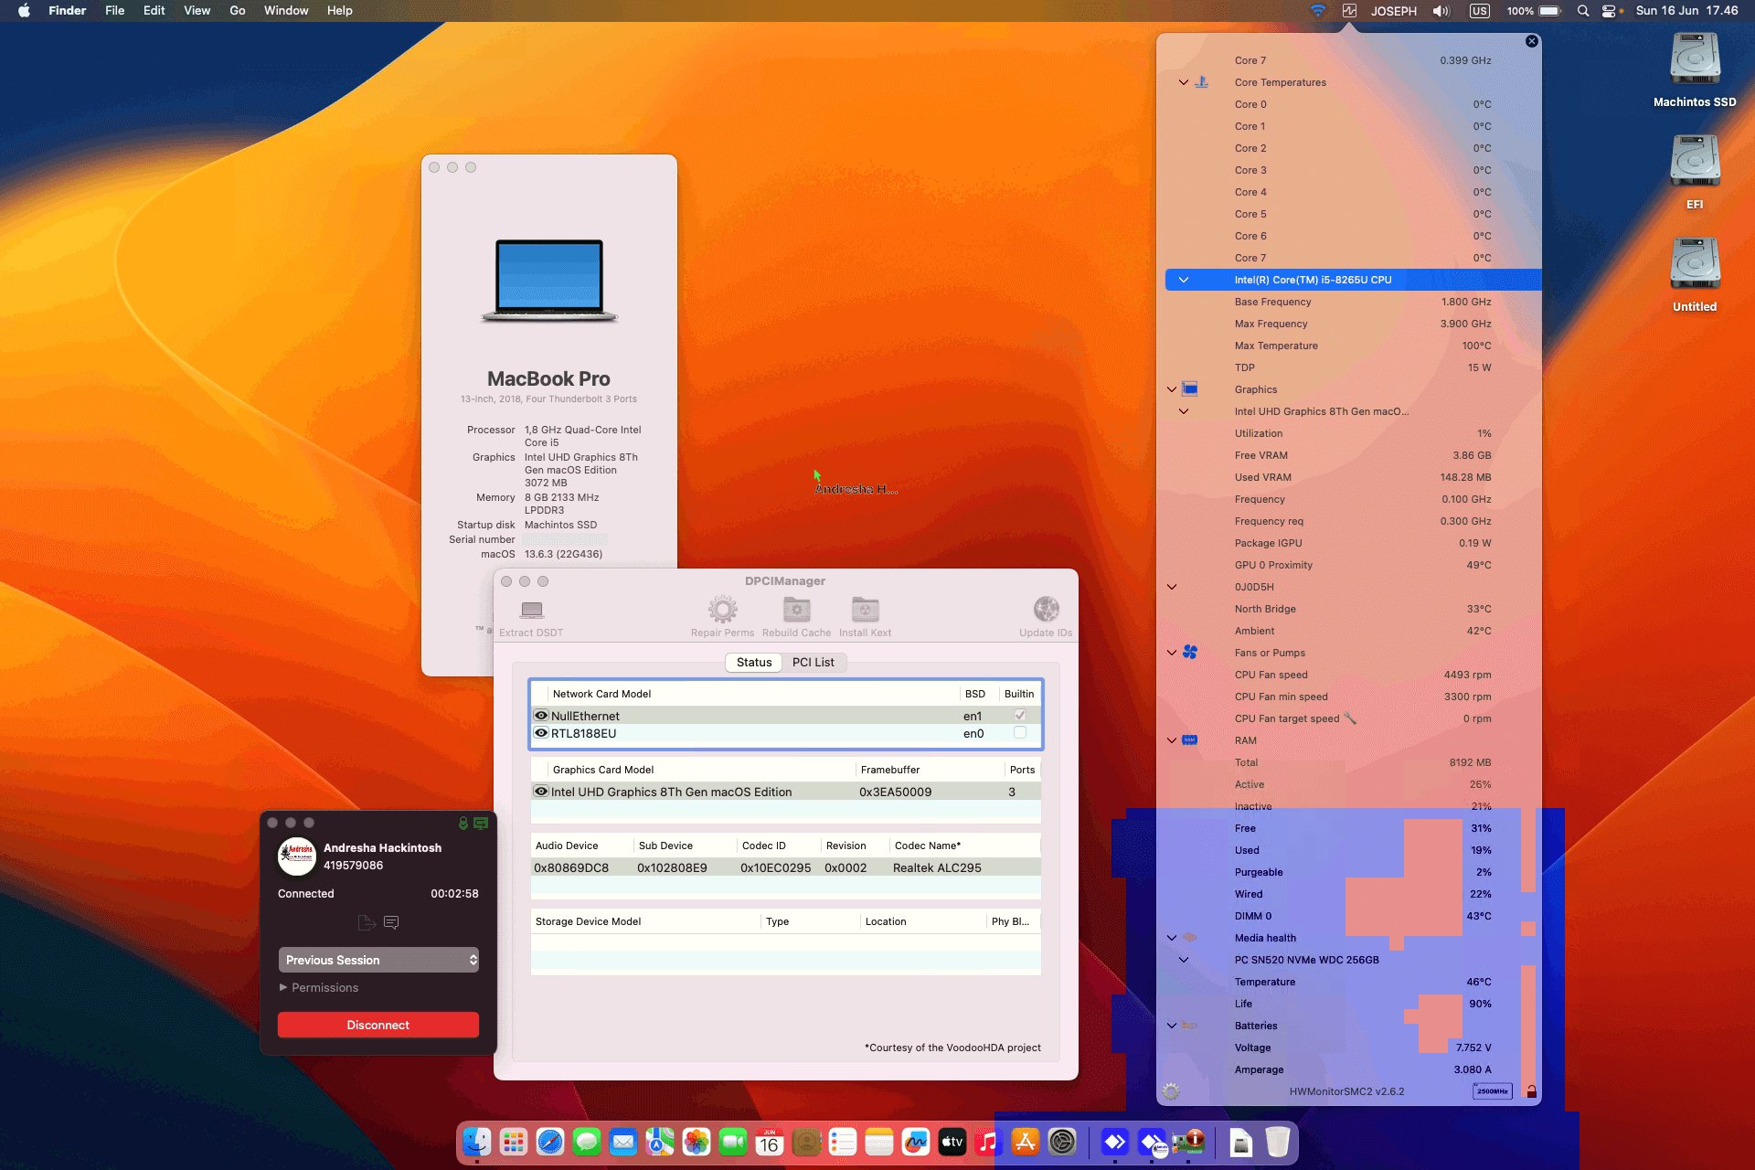Click the Wi-Fi icon in menu bar
Screen dimensions: 1755x1170
pos(1317,11)
